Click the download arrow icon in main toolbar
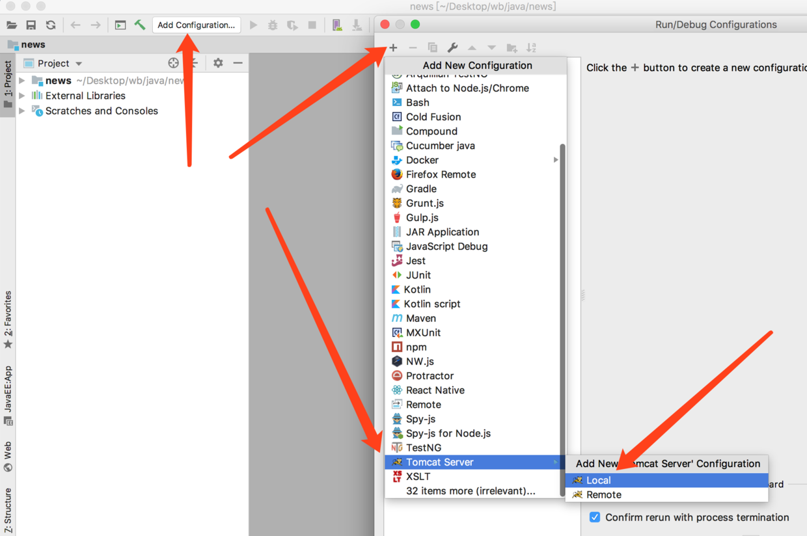The width and height of the screenshot is (807, 536). pyautogui.click(x=357, y=25)
